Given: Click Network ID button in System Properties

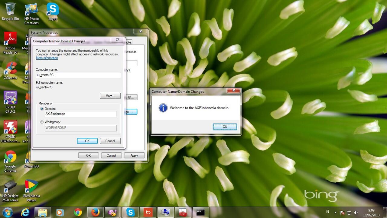Looking at the screenshot, I should point(131,97).
